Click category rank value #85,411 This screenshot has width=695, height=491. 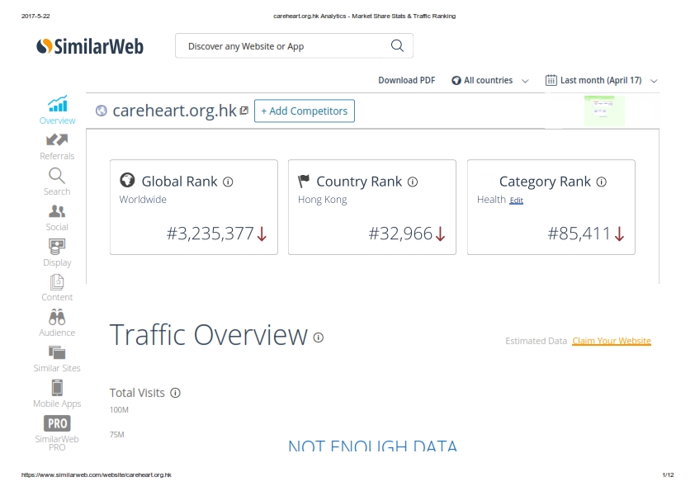[x=579, y=234]
